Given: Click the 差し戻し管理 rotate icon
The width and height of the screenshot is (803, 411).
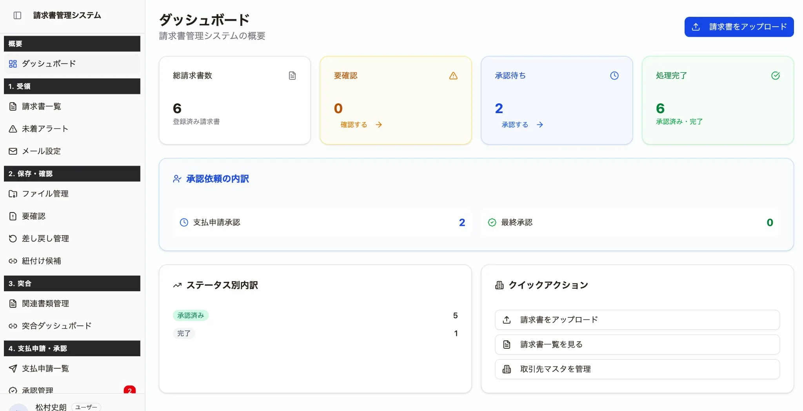Looking at the screenshot, I should pos(13,238).
